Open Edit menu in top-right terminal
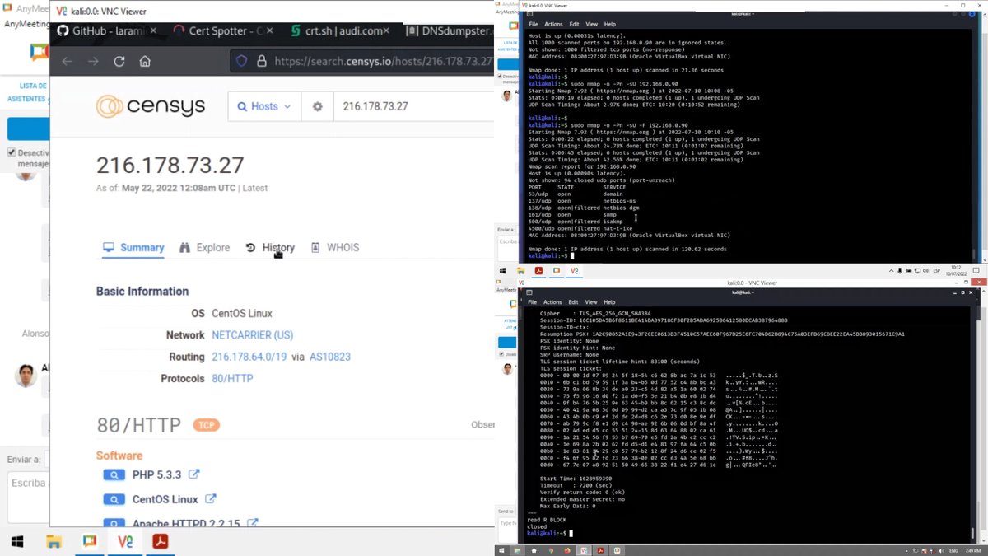The height and width of the screenshot is (556, 988). click(x=574, y=24)
